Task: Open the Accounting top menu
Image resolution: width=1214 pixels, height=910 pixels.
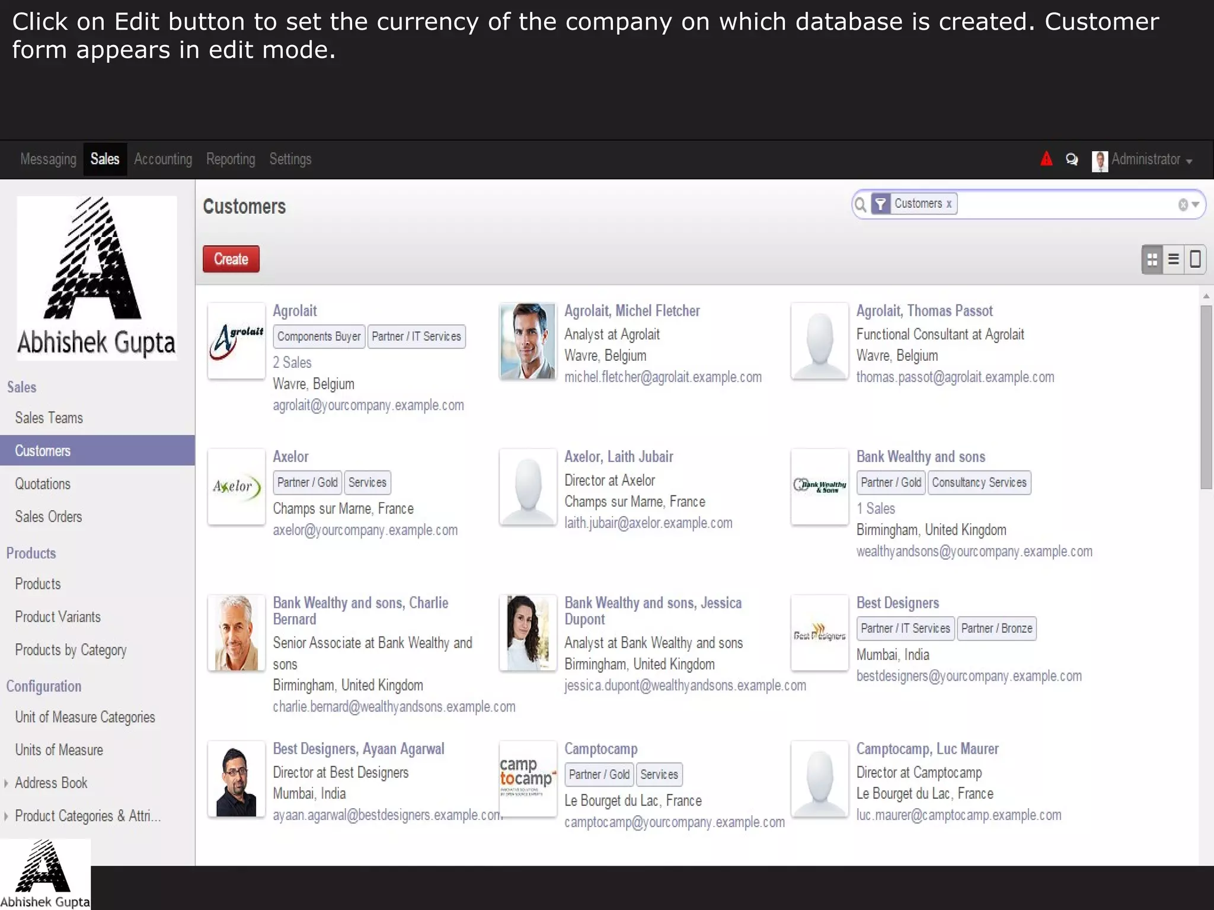Action: (x=163, y=159)
